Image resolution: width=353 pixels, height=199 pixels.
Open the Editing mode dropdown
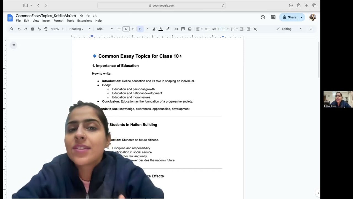[289, 29]
